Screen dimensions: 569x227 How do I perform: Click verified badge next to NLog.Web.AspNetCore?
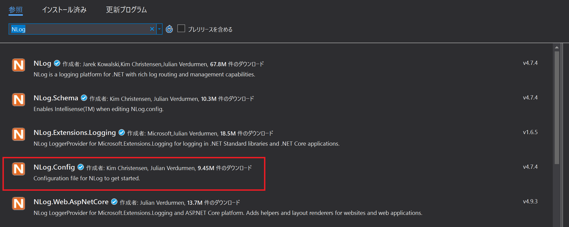pyautogui.click(x=114, y=202)
